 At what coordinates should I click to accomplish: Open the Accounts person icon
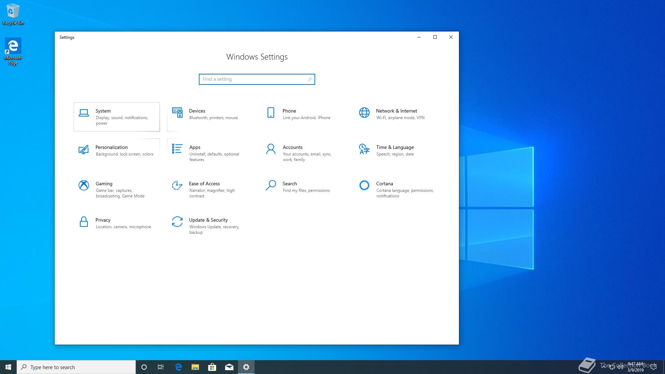(271, 149)
